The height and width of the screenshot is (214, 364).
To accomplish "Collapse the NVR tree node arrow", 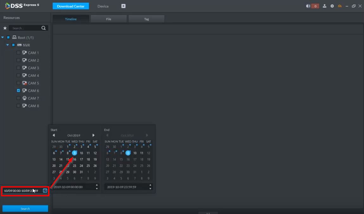I will (x=8, y=45).
